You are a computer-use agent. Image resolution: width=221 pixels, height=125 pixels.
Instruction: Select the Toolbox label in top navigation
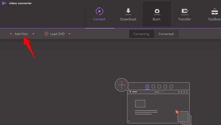click(214, 19)
